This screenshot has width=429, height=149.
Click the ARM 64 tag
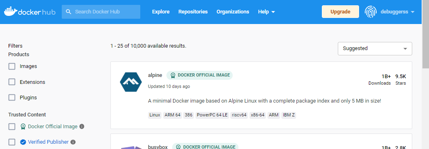tap(173, 115)
